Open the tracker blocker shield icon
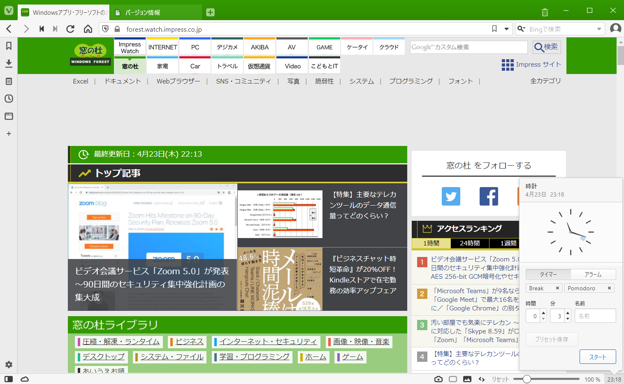Screen dimensions: 624x384 click(106, 29)
